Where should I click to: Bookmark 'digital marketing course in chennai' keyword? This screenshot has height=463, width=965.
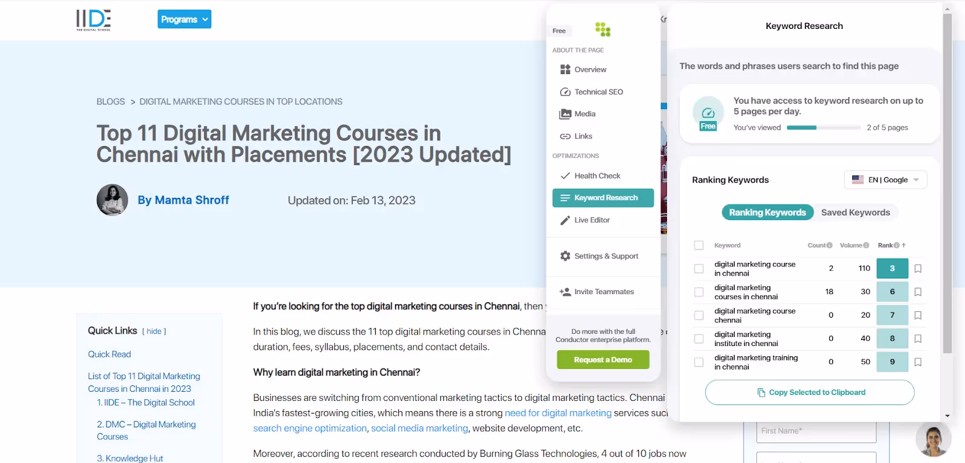918,268
